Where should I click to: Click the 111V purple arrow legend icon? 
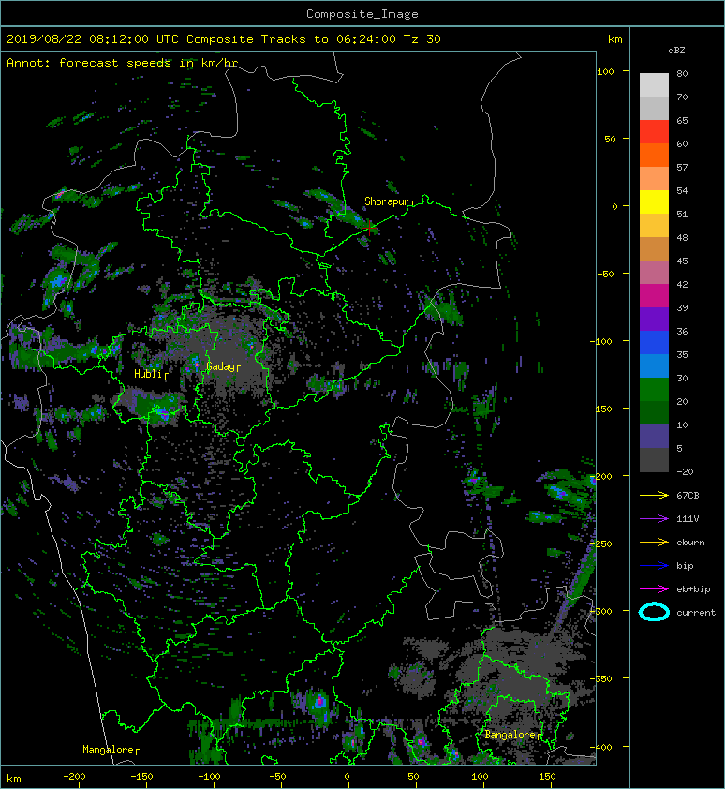point(654,519)
